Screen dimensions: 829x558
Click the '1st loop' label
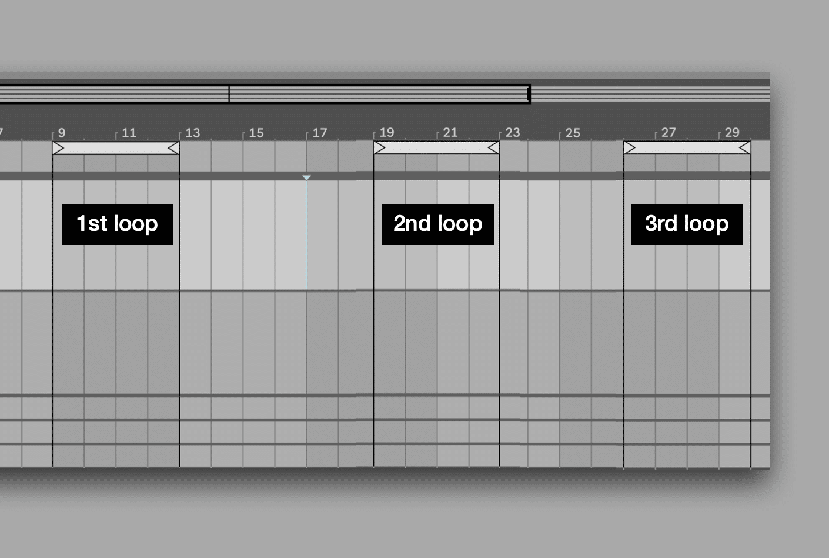(117, 224)
